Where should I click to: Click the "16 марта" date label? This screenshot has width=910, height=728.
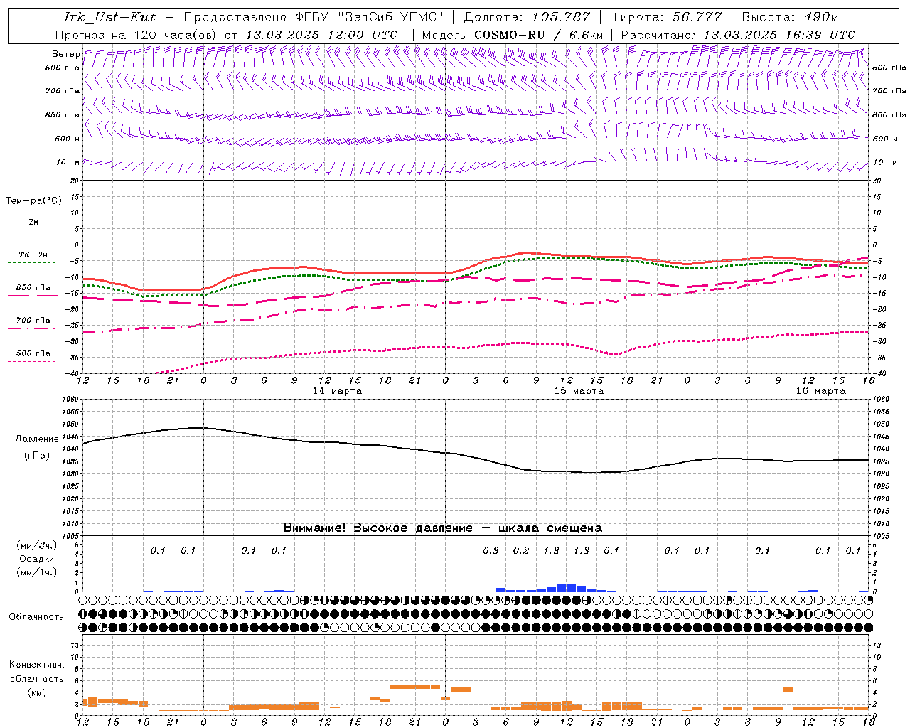tap(820, 391)
